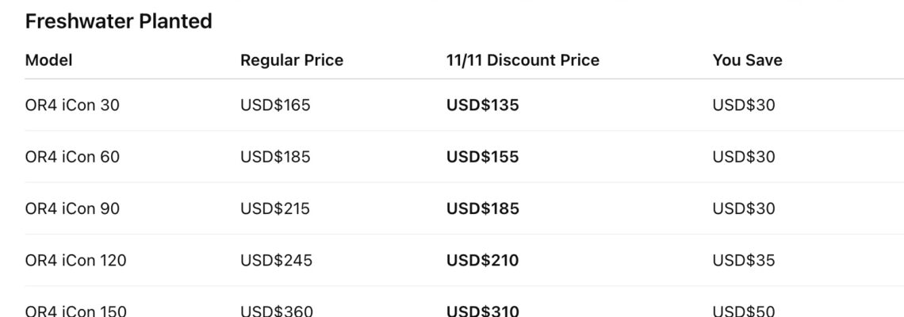Click the bold USD$310 discount price
The image size is (904, 317).
pyautogui.click(x=482, y=310)
